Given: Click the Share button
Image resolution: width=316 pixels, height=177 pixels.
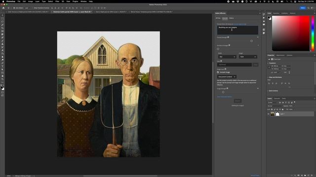Looking at the screenshot, I should click(x=303, y=8).
